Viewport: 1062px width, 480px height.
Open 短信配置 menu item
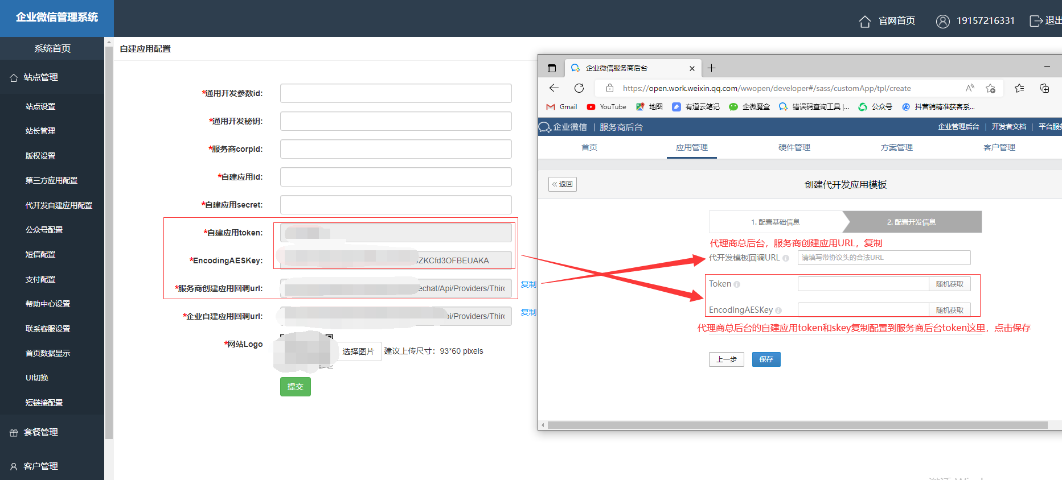(40, 255)
